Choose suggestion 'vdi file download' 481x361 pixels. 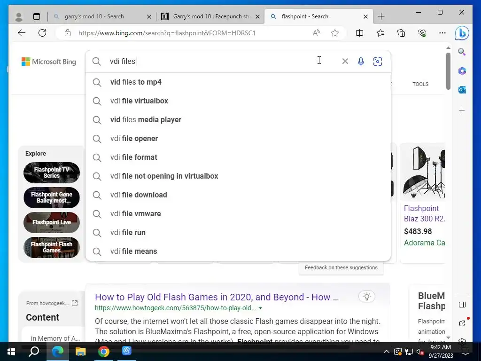(x=238, y=195)
